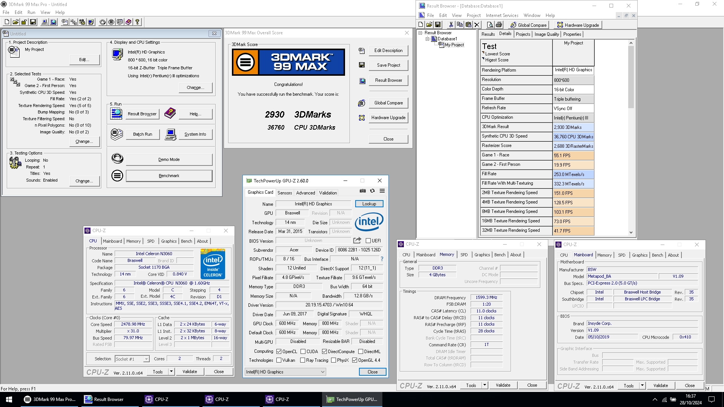Click Print Preview icon in Result Browser toolbar
Viewport: 724px width, 407px height.
[x=490, y=25]
